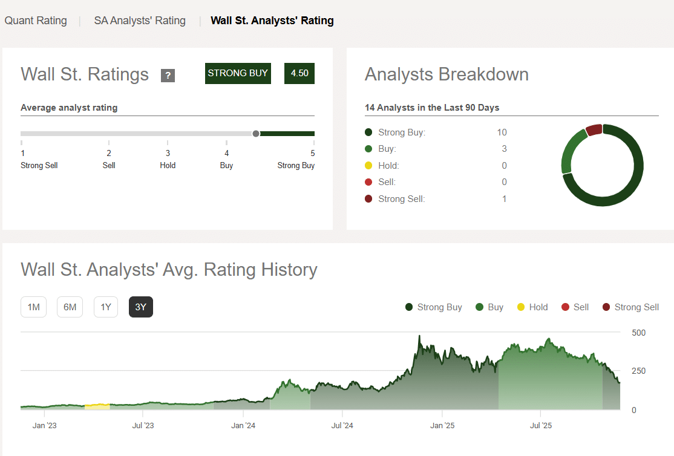Click the STRONG BUY rating badge
This screenshot has width=674, height=456.
238,73
